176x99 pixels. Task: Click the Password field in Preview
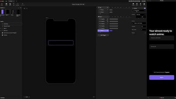(x=161, y=46)
